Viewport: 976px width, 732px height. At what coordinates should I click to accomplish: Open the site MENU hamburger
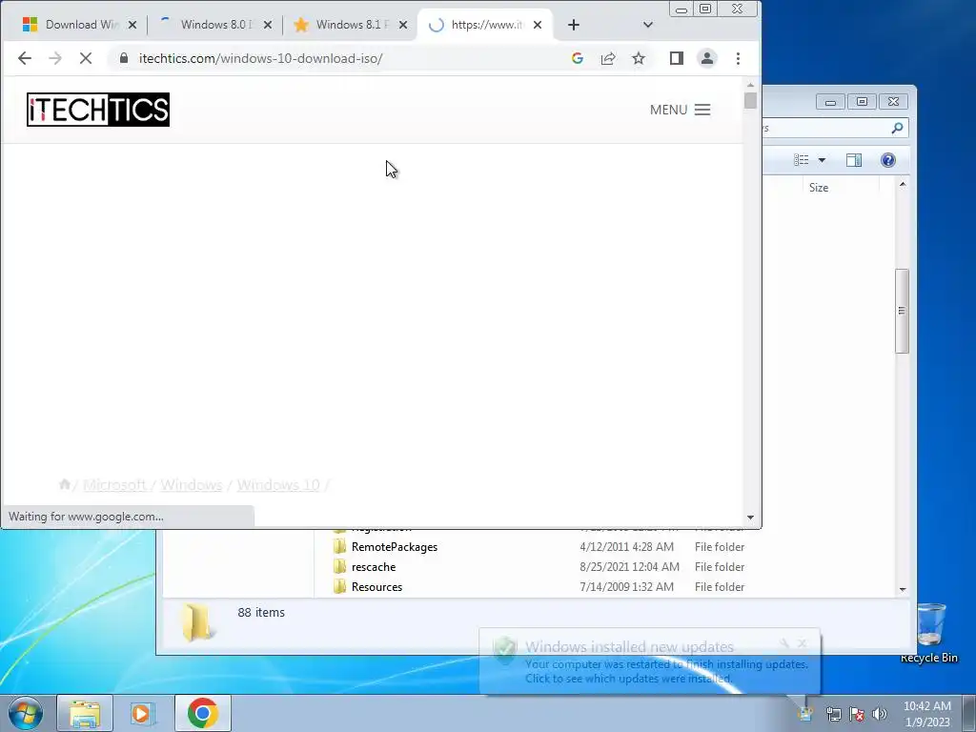click(680, 110)
